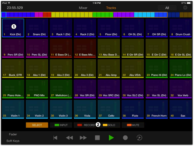Viewport: 194px width, 146px height.
Task: Switch to the Mixer view
Action: (x=83, y=8)
